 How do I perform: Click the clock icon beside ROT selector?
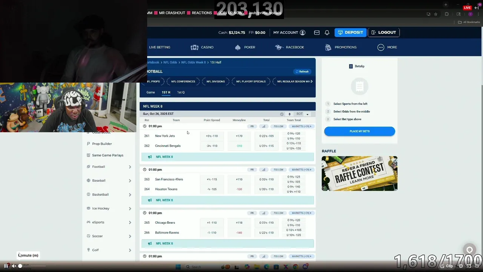click(281, 114)
